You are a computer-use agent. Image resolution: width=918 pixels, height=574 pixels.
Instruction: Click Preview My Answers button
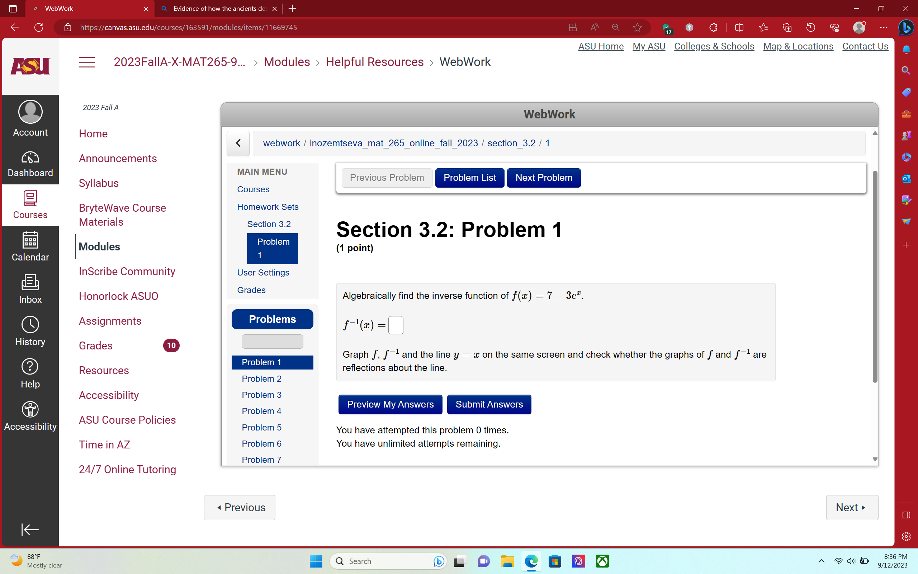pyautogui.click(x=390, y=404)
